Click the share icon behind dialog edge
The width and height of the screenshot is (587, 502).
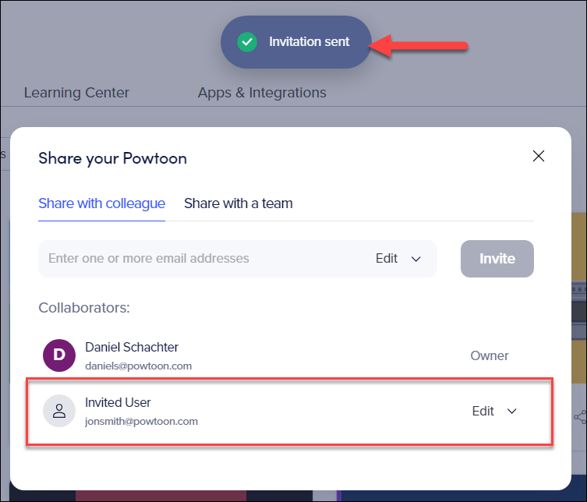click(580, 417)
